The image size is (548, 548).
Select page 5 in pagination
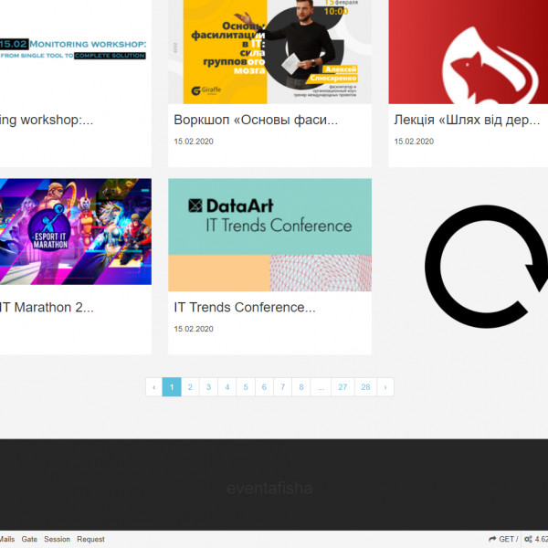[x=246, y=387]
